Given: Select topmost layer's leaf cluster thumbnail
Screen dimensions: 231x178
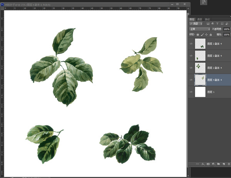Looking at the screenshot, I should [200, 44].
